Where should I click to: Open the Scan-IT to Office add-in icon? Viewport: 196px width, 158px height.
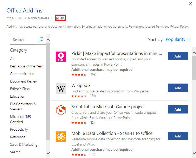[61, 137]
